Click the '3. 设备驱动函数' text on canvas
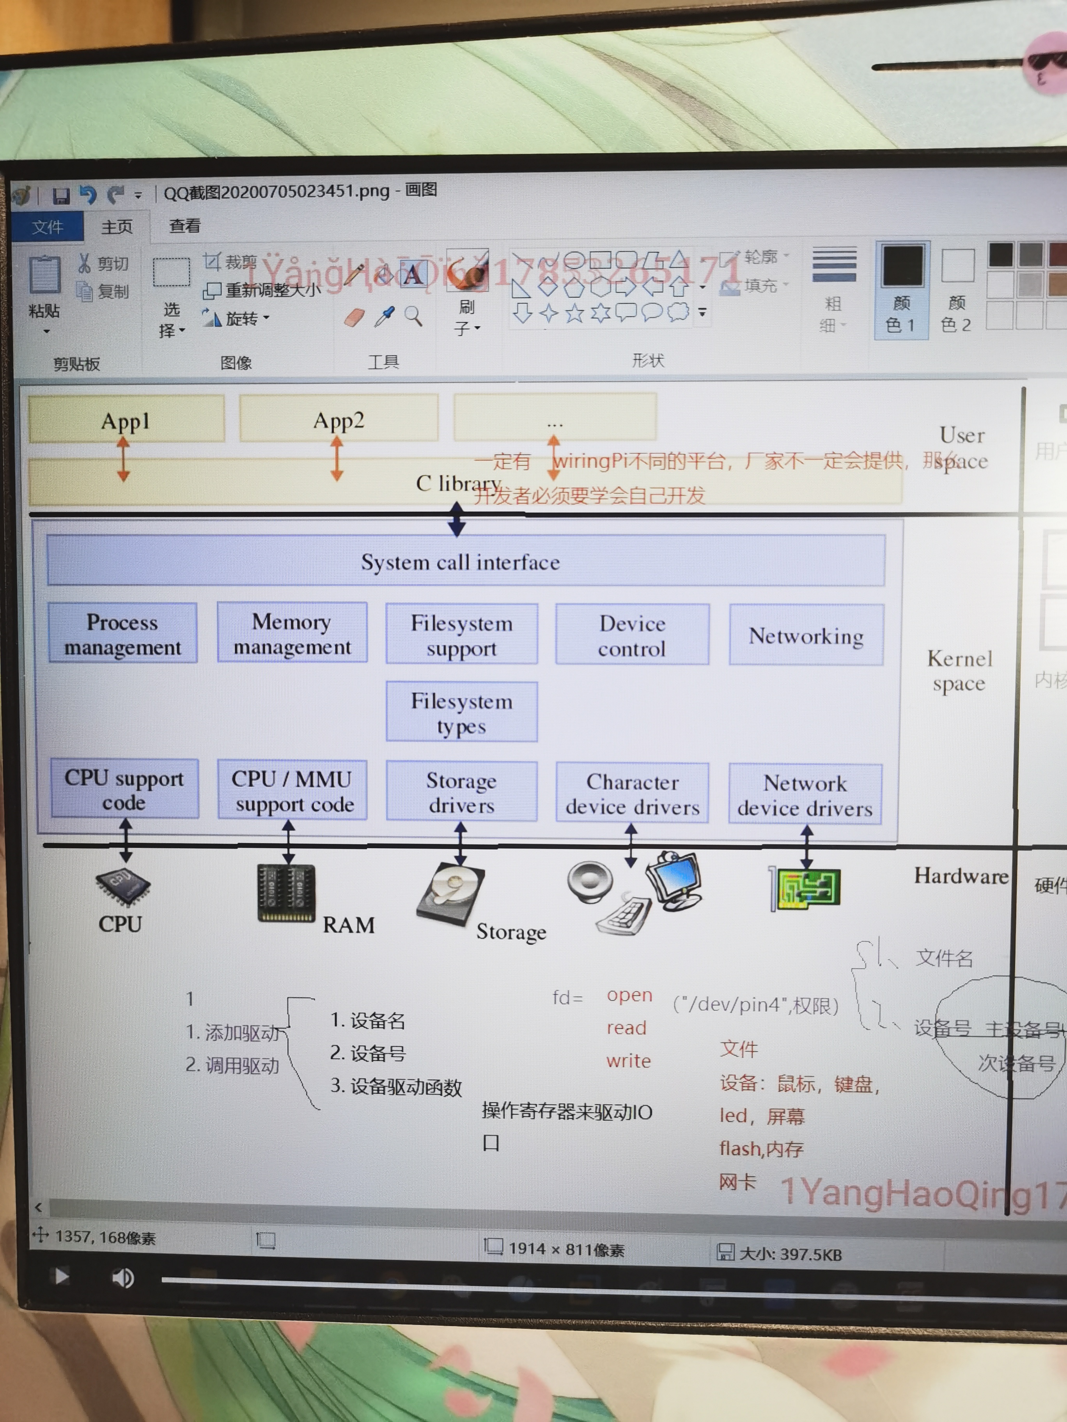 (396, 1086)
